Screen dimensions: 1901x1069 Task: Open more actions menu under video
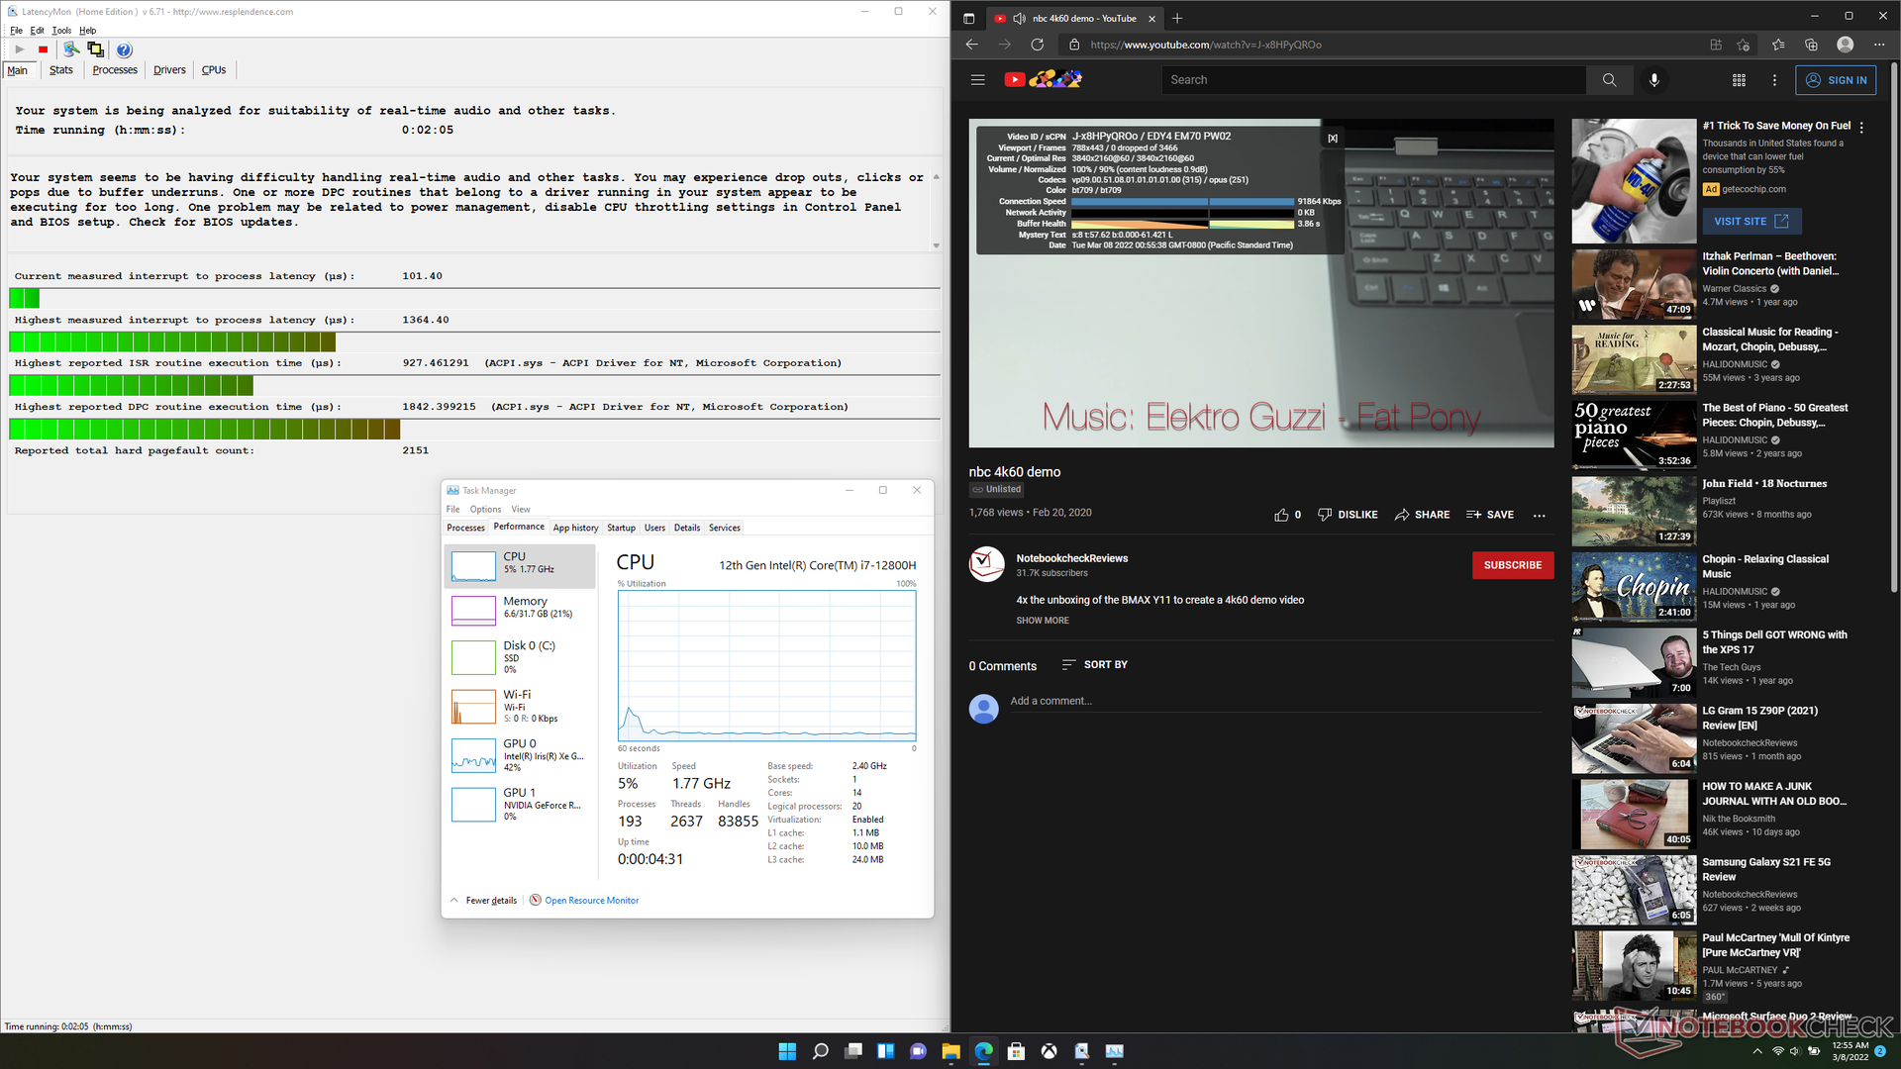1539,515
